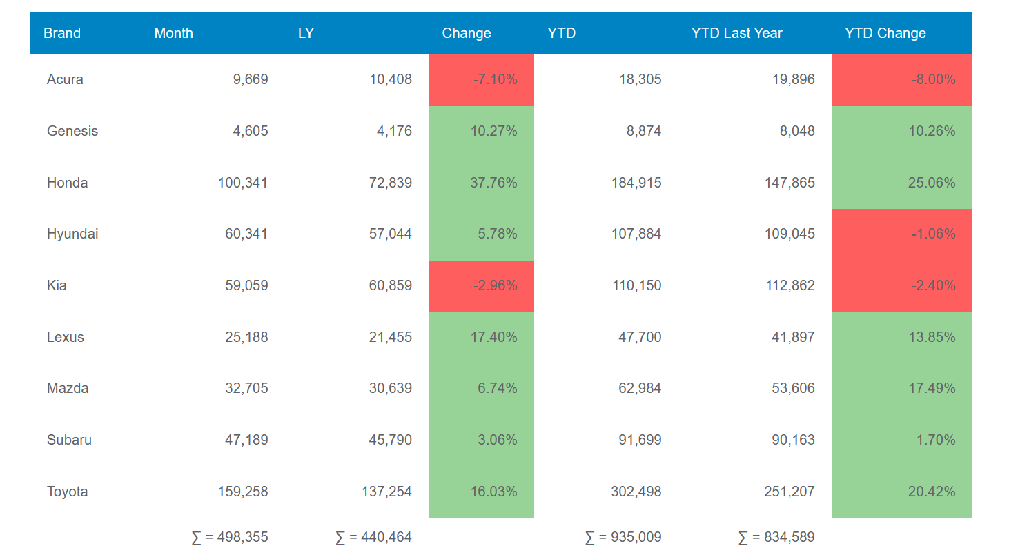Select the Acura brand cell
1009x557 pixels.
coord(65,79)
